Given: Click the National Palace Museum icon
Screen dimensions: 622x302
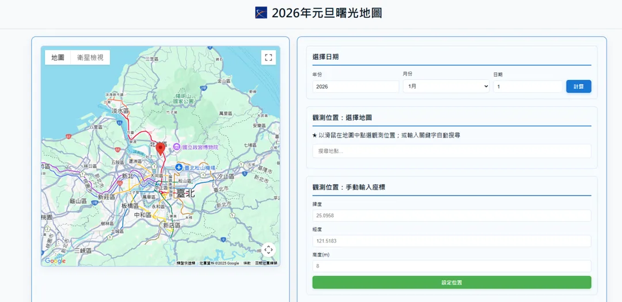Looking at the screenshot, I should 177,147.
